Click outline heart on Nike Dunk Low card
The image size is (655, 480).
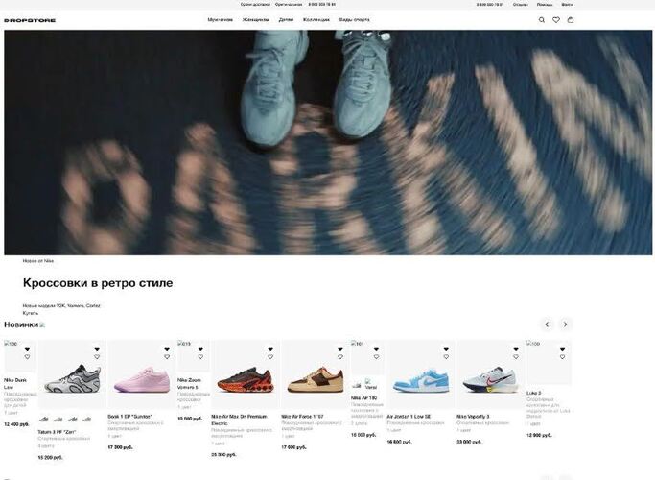27,357
